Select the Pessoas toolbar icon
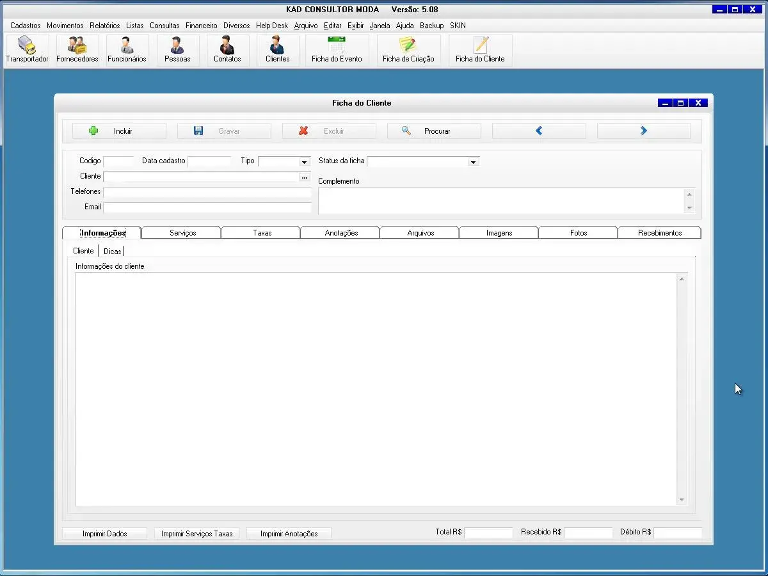The height and width of the screenshot is (576, 768). (177, 46)
